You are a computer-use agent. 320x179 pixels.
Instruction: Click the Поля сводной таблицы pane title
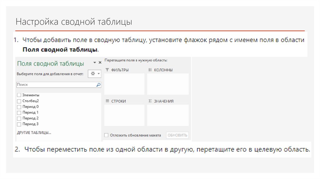(x=51, y=64)
